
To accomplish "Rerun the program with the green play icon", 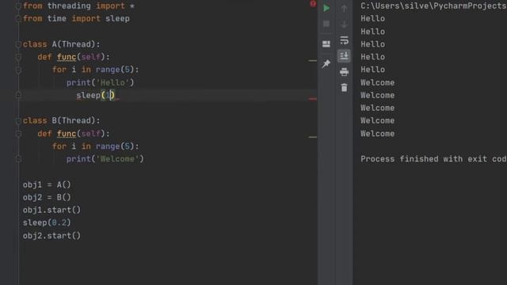I will [326, 8].
